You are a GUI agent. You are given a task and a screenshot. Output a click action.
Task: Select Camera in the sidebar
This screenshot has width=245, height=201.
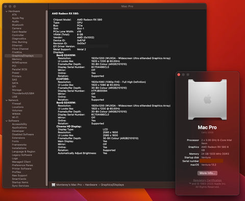[17, 28]
